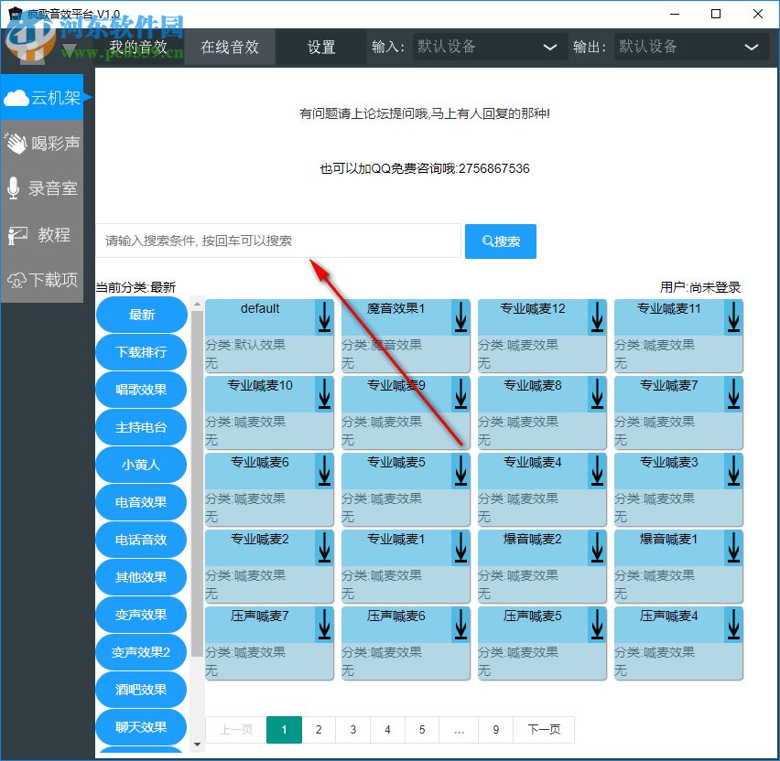The height and width of the screenshot is (761, 780).
Task: Click the search input field
Action: 275,241
